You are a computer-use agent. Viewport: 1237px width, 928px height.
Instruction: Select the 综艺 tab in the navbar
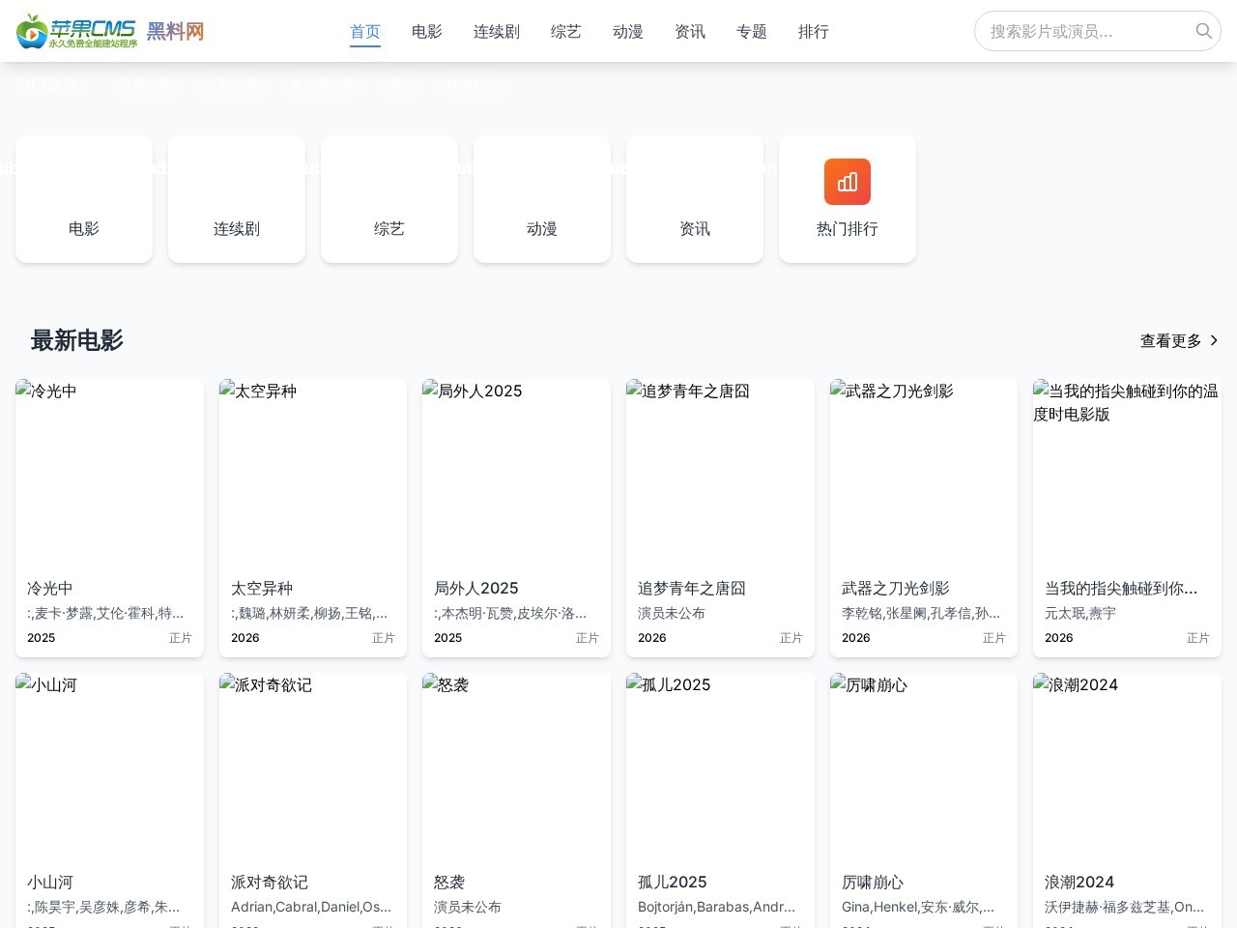point(565,31)
